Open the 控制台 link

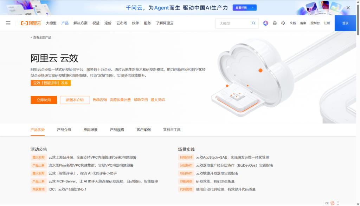click(x=315, y=23)
